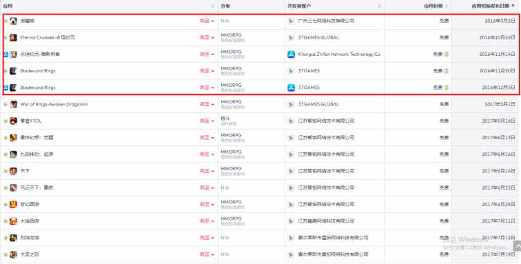Screen dimensions: 521x264
Task: Open 跳至 dropdown for 天下
Action: 207,171
